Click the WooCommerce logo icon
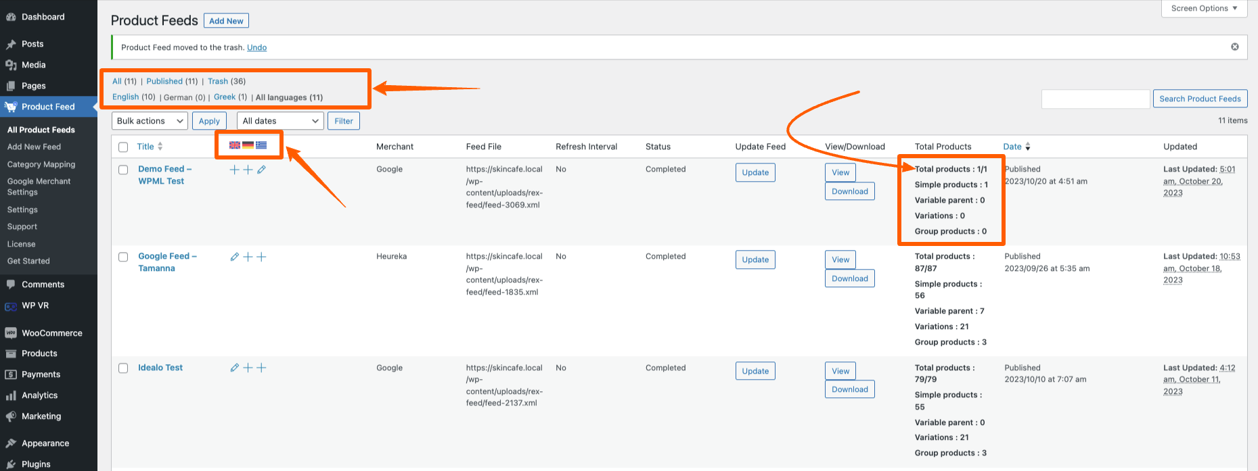This screenshot has width=1258, height=471. click(x=11, y=333)
